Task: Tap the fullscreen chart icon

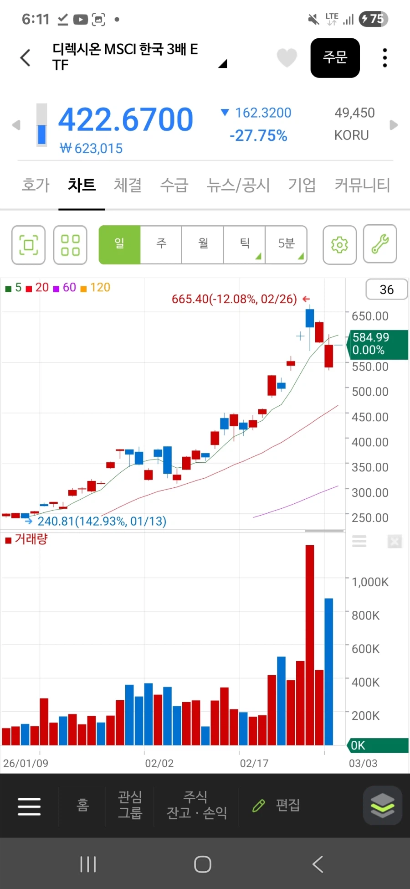Action: 28,245
